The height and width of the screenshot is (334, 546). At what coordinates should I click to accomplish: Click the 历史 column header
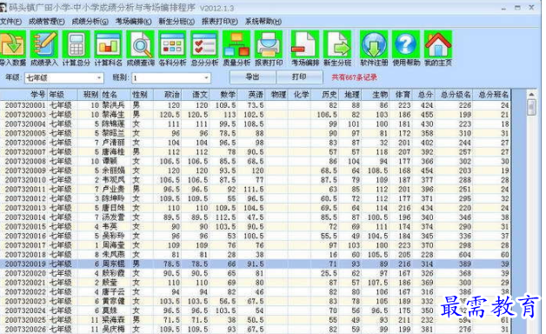click(x=324, y=95)
